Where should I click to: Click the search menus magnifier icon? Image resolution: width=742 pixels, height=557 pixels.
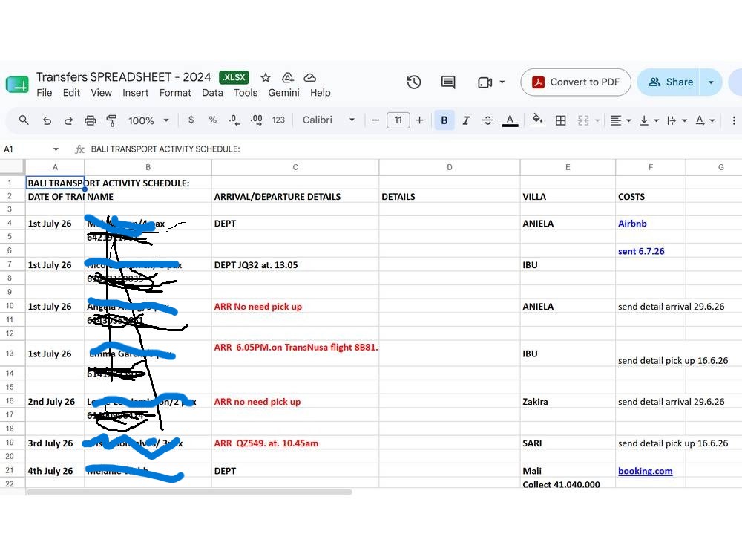pyautogui.click(x=24, y=120)
